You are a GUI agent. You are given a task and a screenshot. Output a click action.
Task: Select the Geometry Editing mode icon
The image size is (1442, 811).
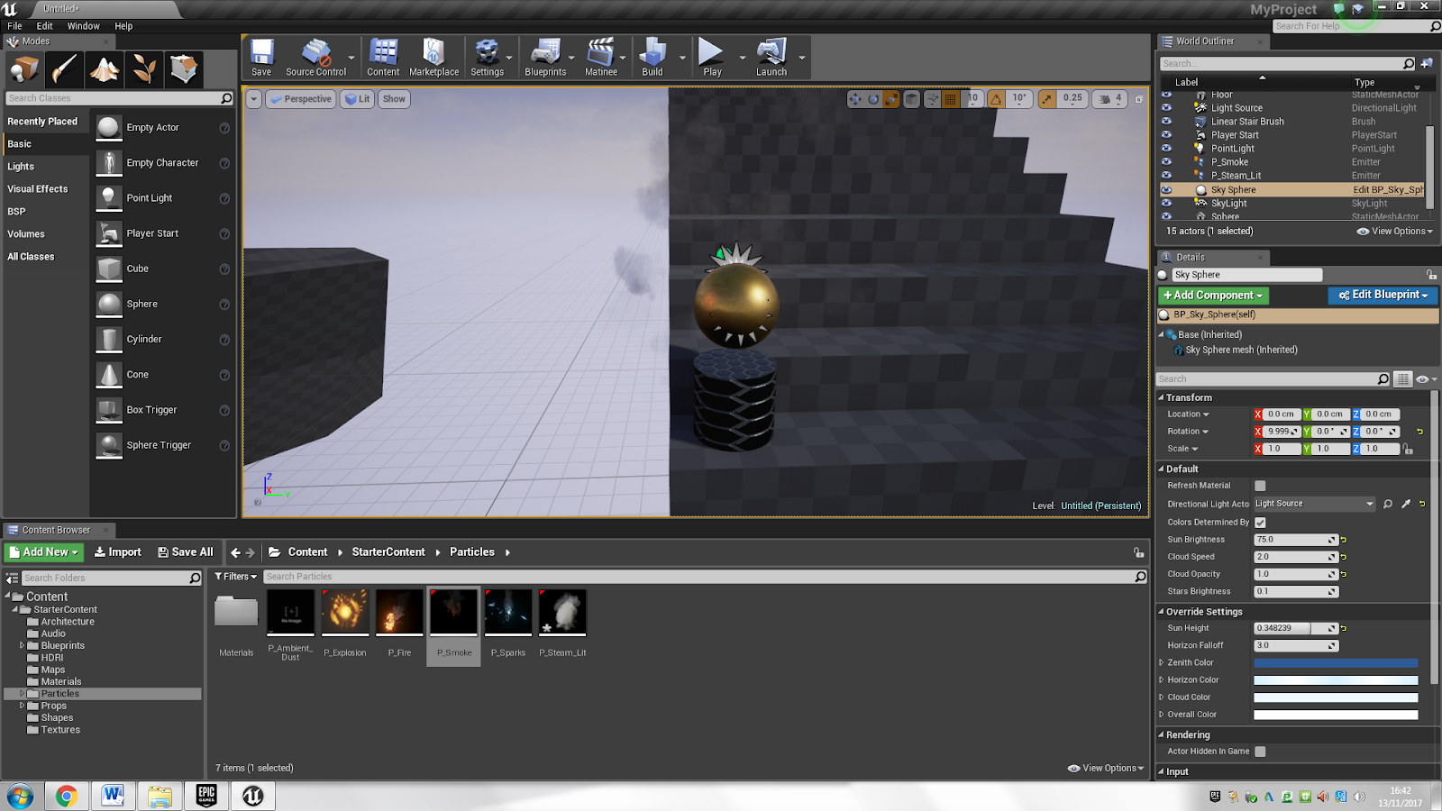184,68
